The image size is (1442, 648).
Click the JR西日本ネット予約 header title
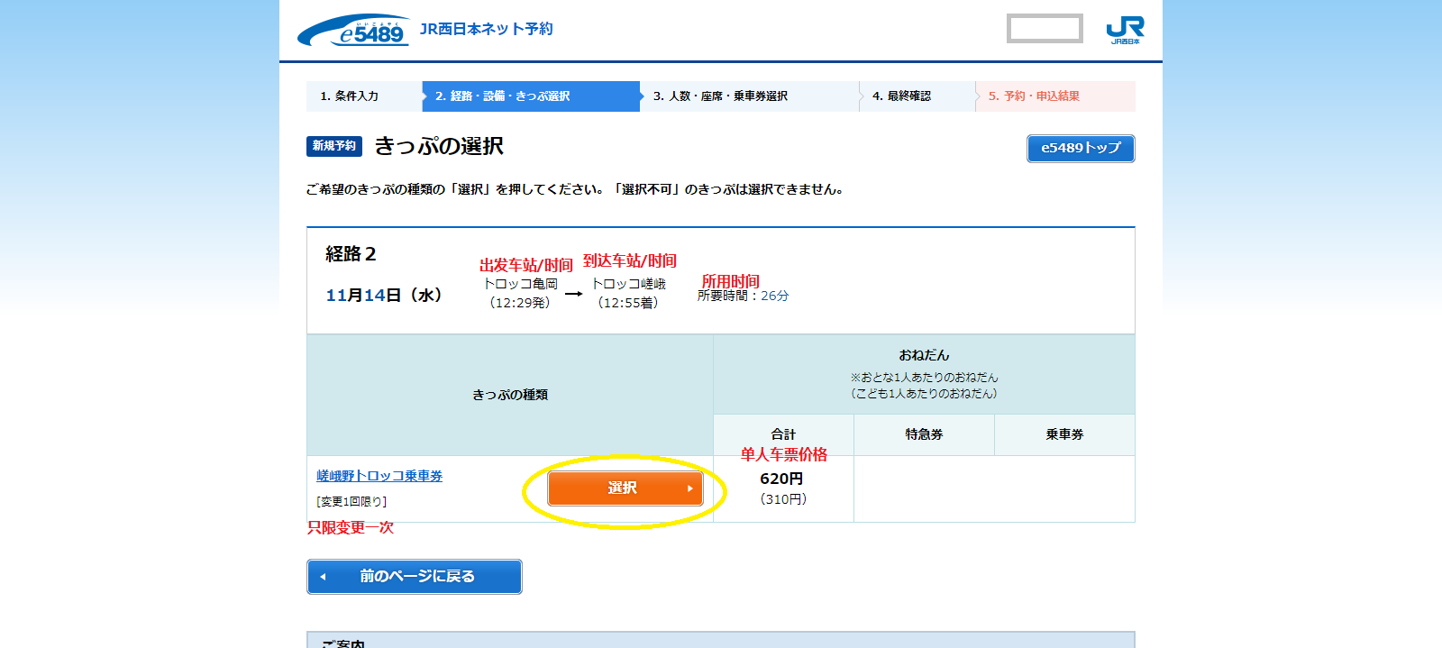click(487, 29)
